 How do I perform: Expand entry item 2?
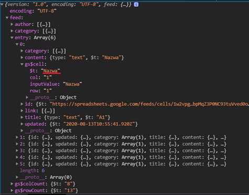[17, 144]
